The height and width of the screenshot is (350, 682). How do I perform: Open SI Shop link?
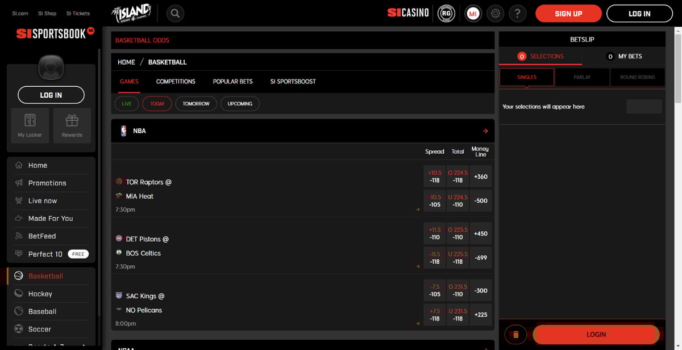47,14
